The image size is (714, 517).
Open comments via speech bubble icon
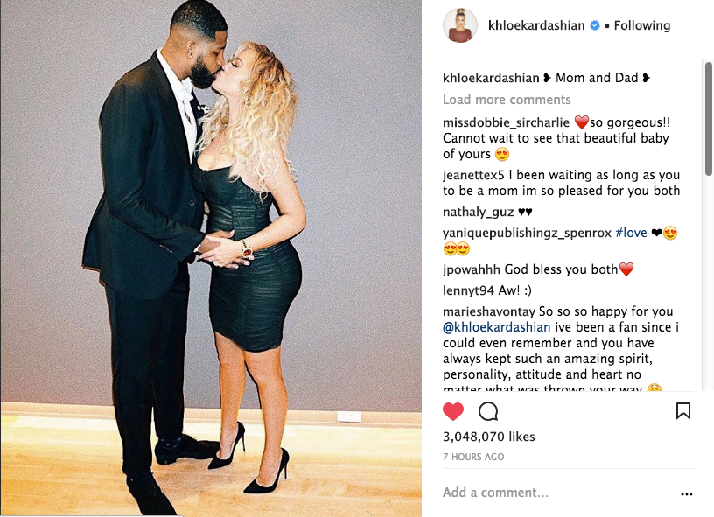pyautogui.click(x=488, y=411)
